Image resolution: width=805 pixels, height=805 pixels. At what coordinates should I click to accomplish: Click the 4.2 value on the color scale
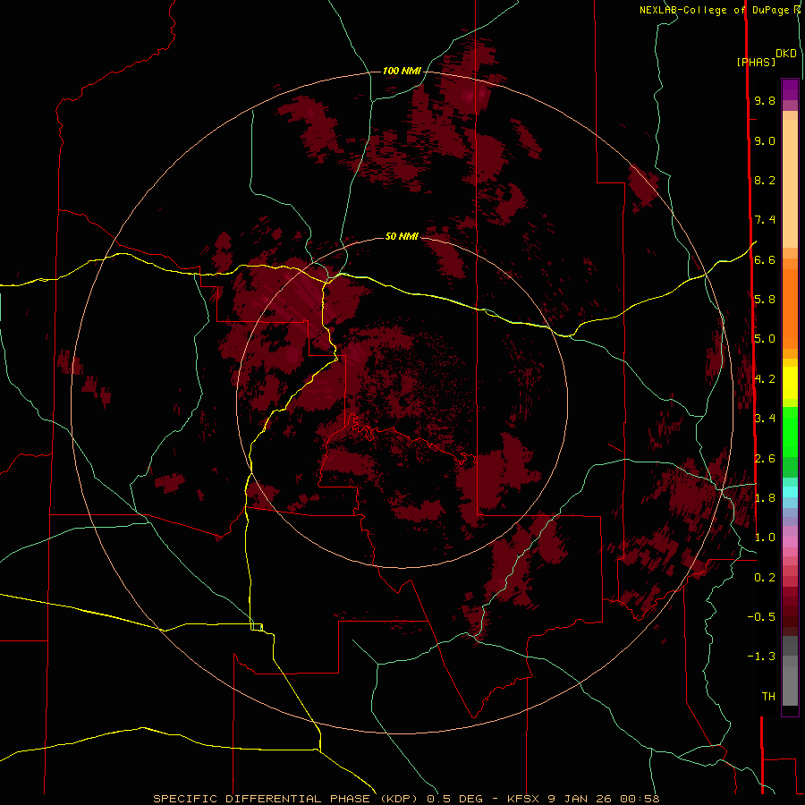(x=765, y=379)
